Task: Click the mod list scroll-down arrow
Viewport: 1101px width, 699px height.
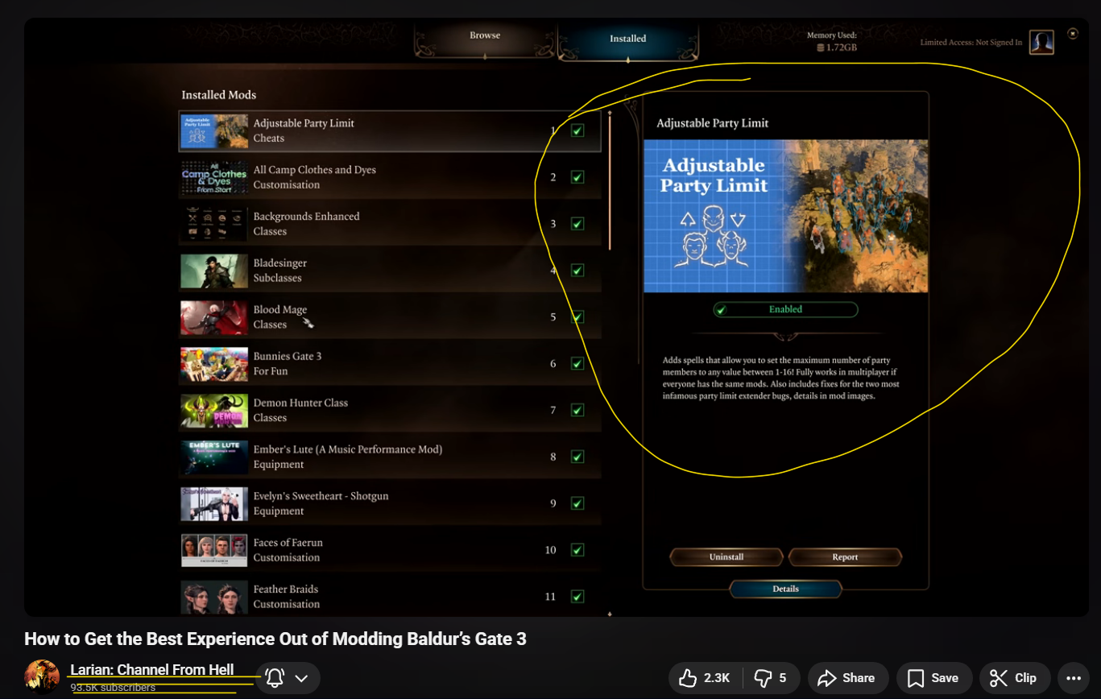Action: point(611,614)
